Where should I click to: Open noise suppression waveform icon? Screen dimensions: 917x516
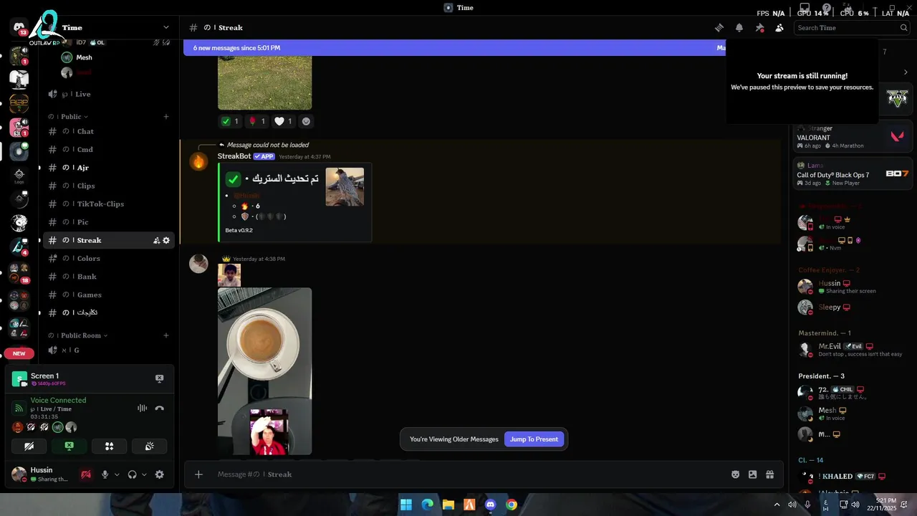[x=142, y=408]
